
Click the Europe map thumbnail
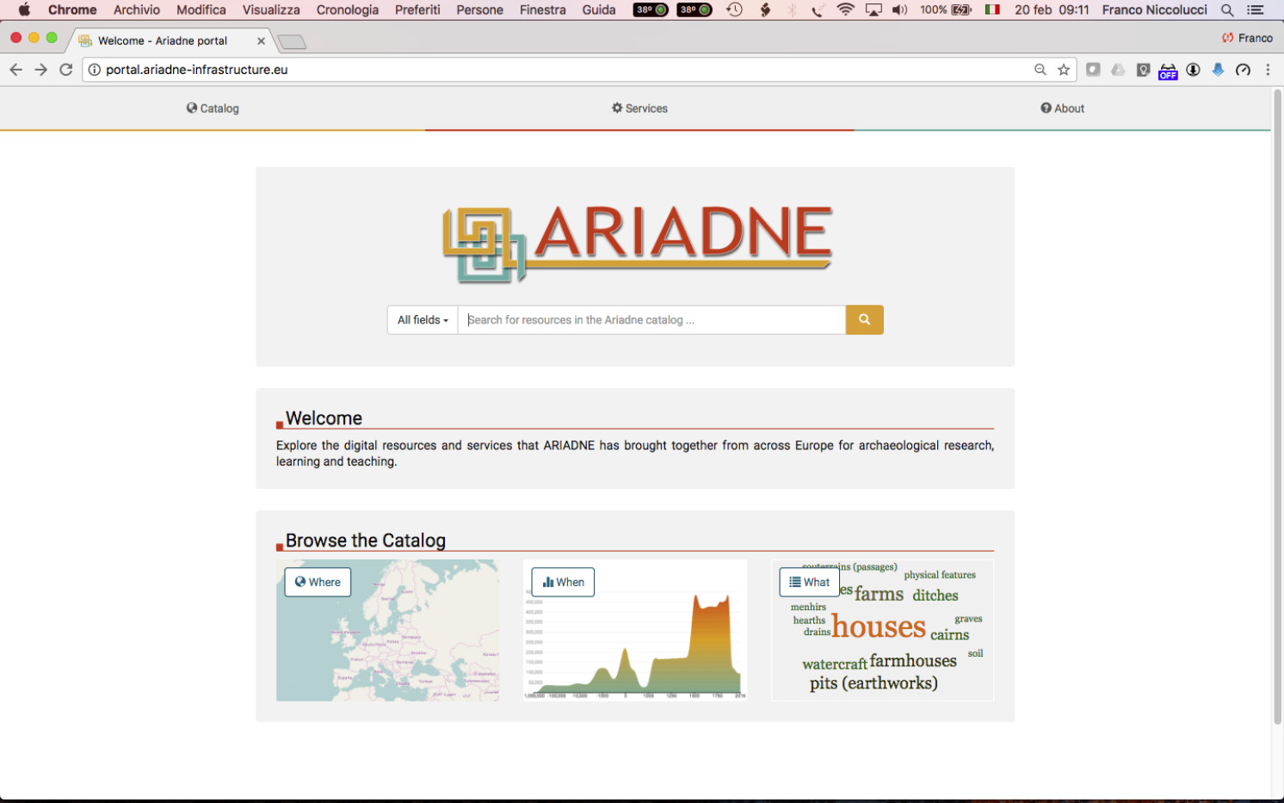pyautogui.click(x=387, y=630)
